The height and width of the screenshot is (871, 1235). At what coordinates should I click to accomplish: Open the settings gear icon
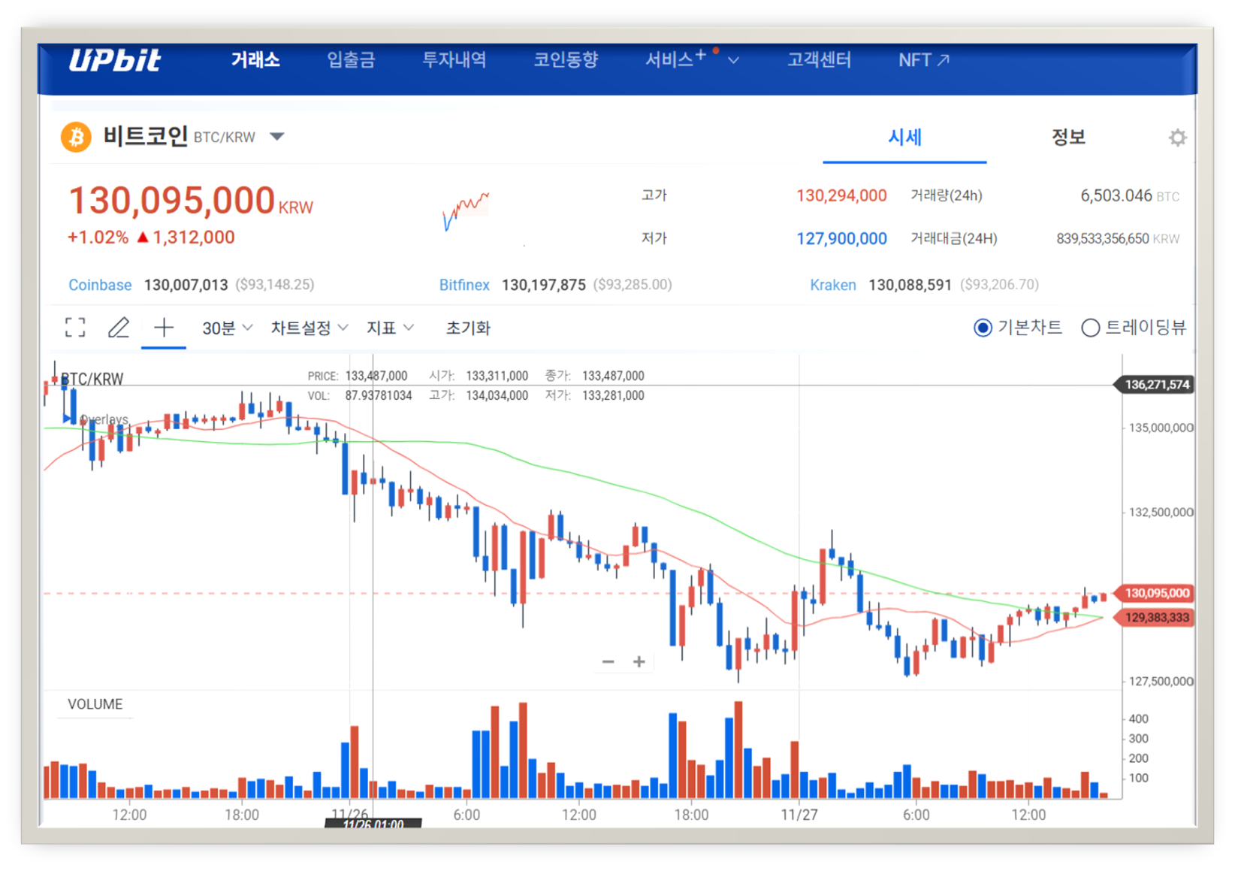pos(1177,138)
